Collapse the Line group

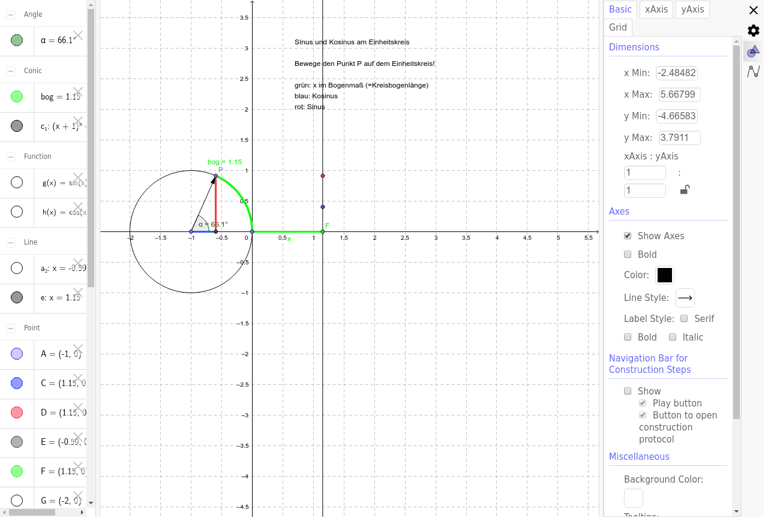pyautogui.click(x=11, y=242)
